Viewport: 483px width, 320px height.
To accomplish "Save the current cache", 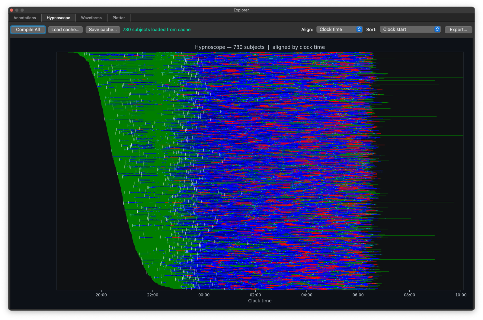I will click(103, 30).
